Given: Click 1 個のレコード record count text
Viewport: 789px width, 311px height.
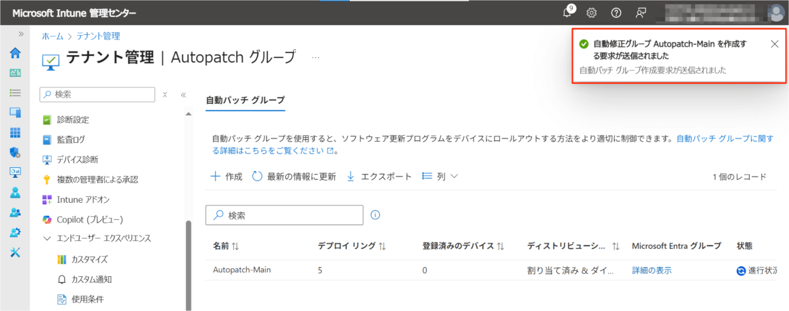Looking at the screenshot, I should coord(740,176).
